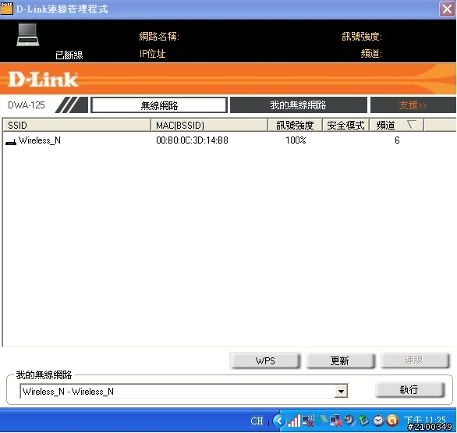
Task: Sort by the SSID column header
Action: tap(76, 125)
